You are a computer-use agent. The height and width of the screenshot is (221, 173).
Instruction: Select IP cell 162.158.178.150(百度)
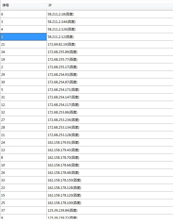[x=110, y=180]
